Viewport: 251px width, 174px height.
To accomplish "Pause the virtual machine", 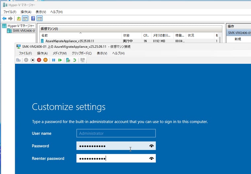I will (54, 60).
